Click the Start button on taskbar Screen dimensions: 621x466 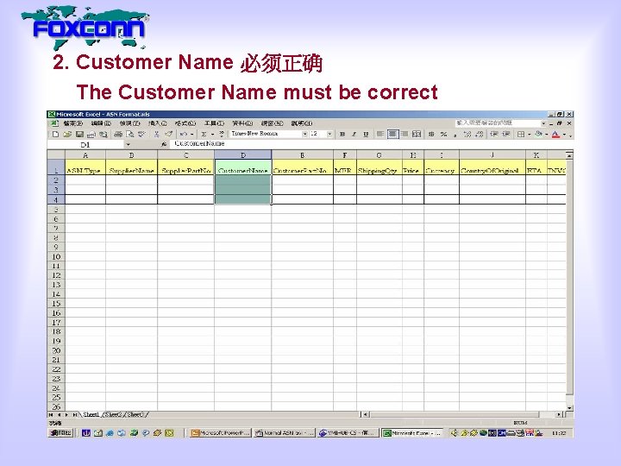coord(60,432)
